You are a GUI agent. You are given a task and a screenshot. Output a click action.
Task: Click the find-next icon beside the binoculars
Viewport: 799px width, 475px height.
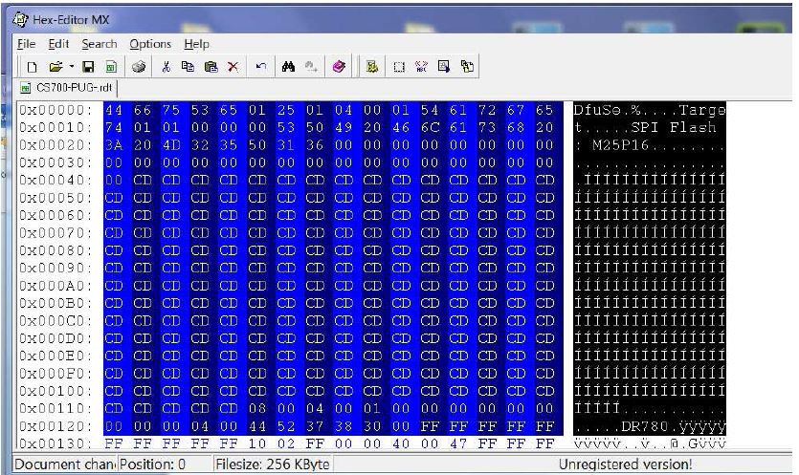coord(311,67)
